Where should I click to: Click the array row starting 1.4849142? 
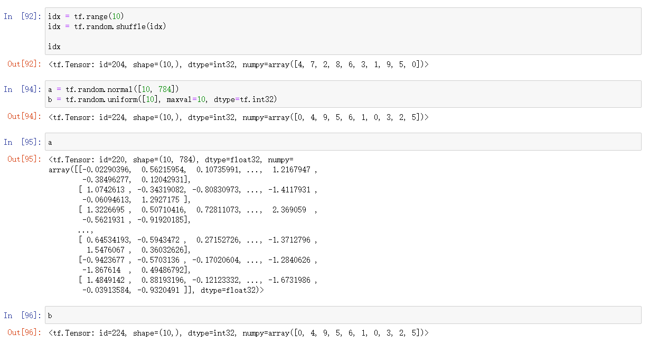coord(197,280)
